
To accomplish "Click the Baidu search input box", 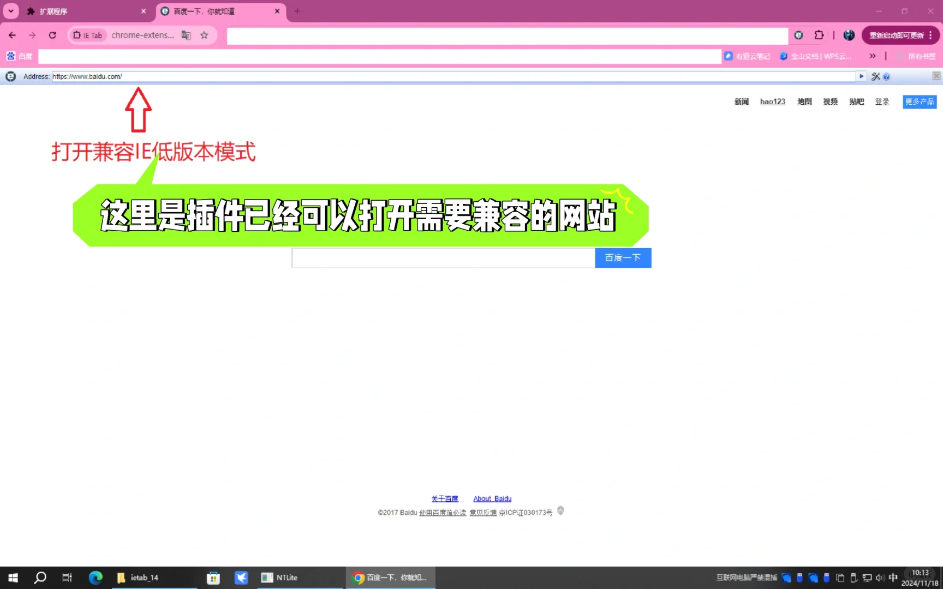I will tap(443, 258).
